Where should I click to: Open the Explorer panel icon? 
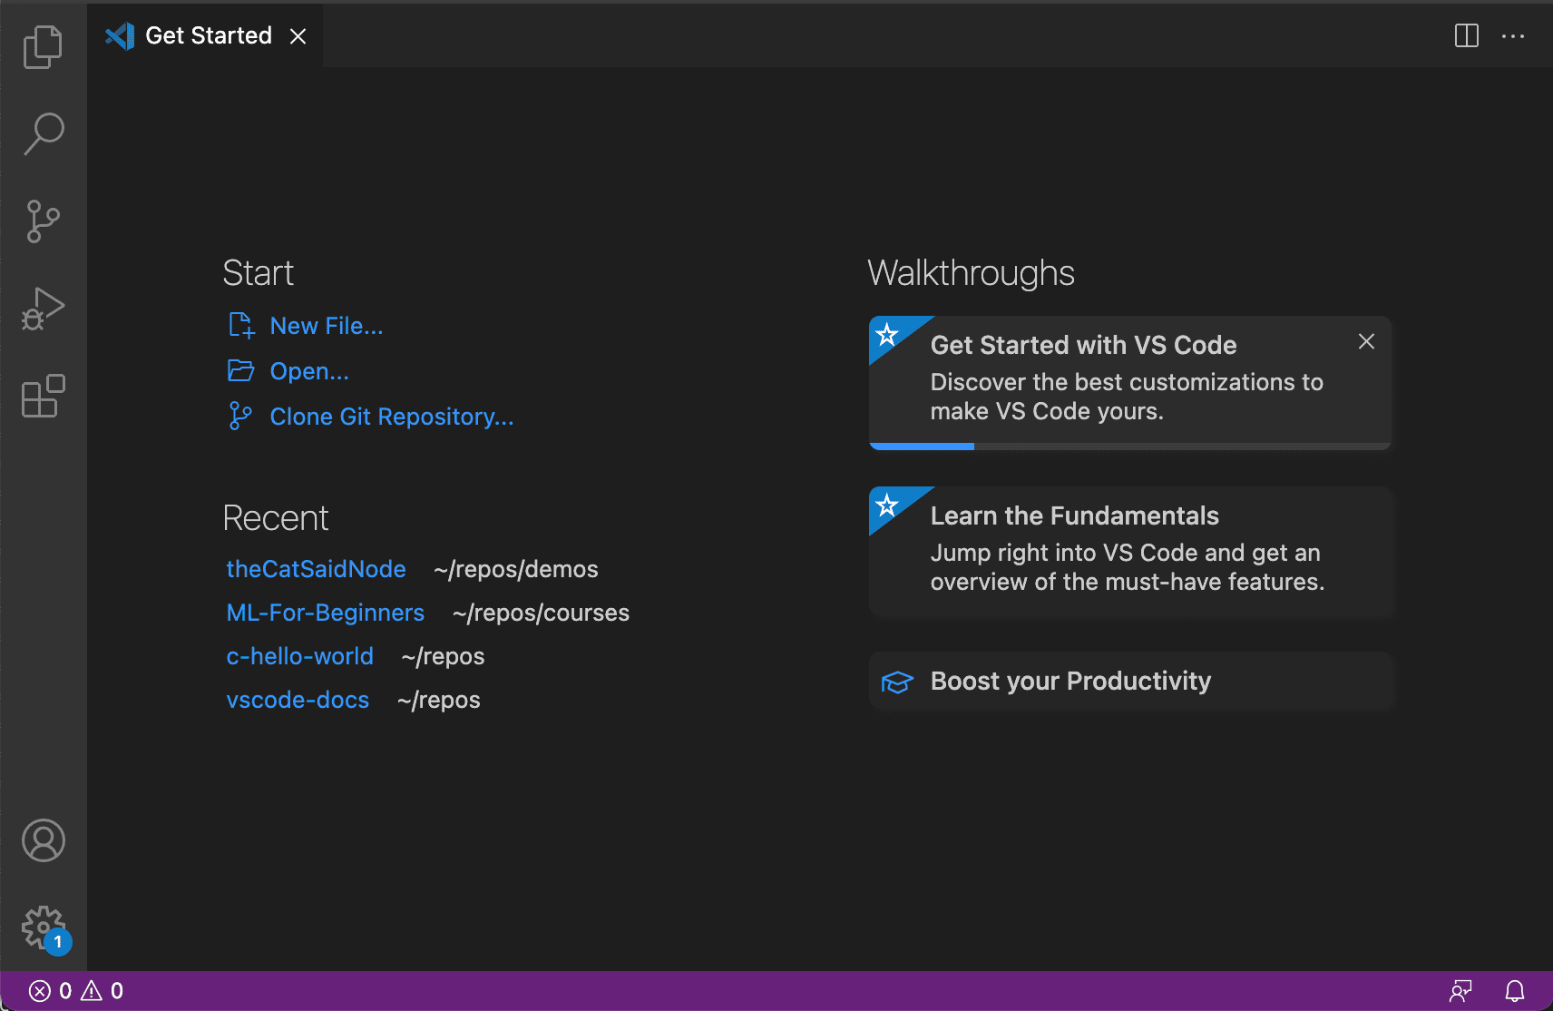43,46
